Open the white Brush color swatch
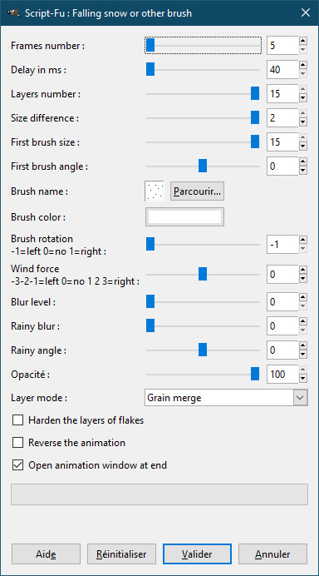This screenshot has width=319, height=576. pos(184,217)
